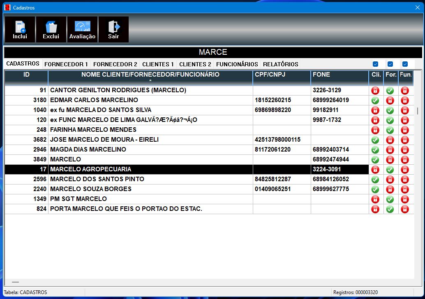425x299 pixels.
Task: Toggle Cli. check icon for row ID 3849 MARCELO
Action: 375,160
